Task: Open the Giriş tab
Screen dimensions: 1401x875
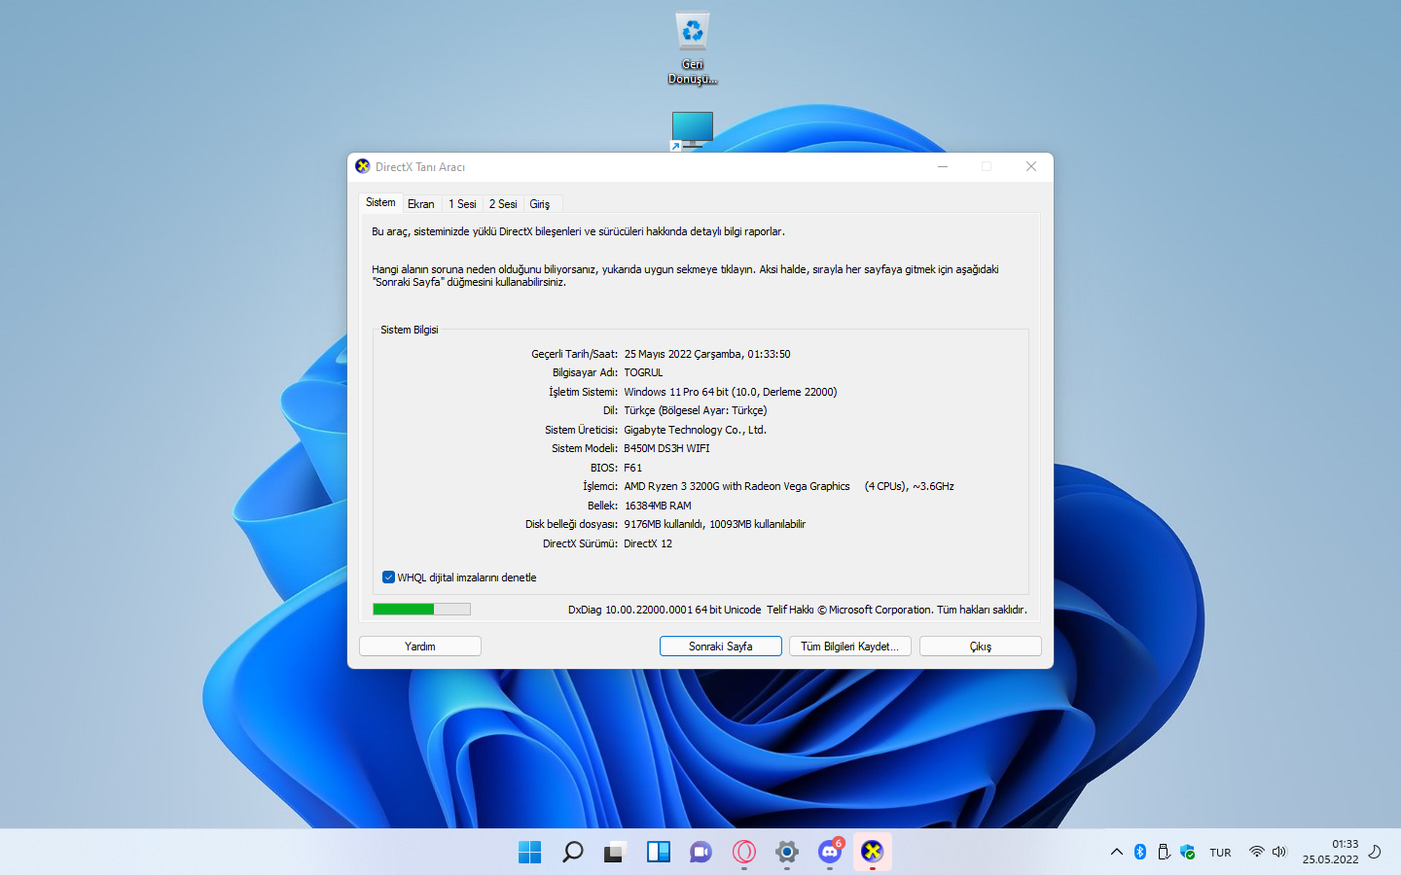Action: [540, 204]
